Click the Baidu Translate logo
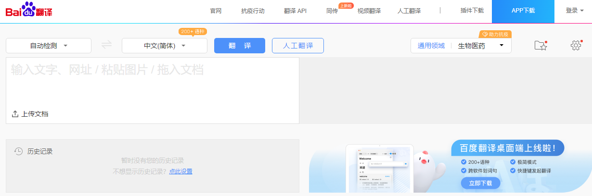This screenshot has width=592, height=196. tap(28, 10)
